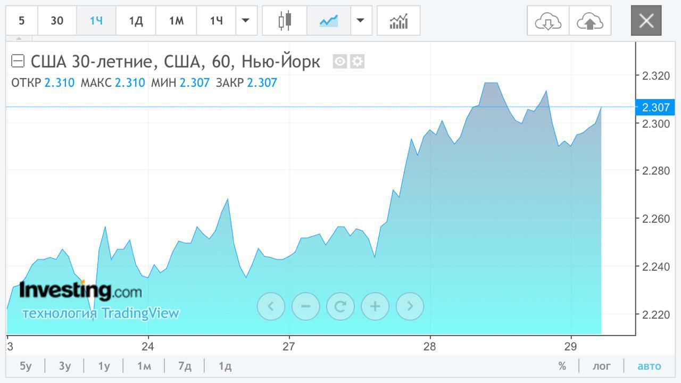The image size is (681, 383).
Task: Open series settings gear icon
Action: 358,62
